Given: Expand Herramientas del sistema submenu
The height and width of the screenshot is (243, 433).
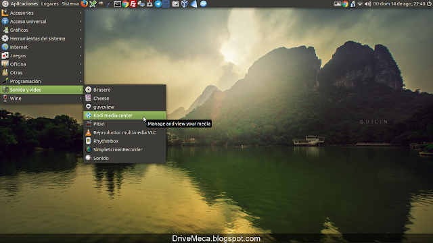Looking at the screenshot, I should 42,38.
